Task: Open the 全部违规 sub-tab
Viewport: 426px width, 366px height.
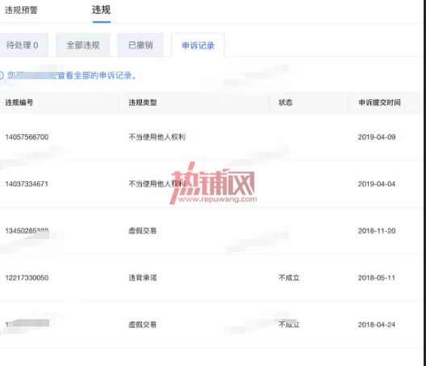Action: 83,45
